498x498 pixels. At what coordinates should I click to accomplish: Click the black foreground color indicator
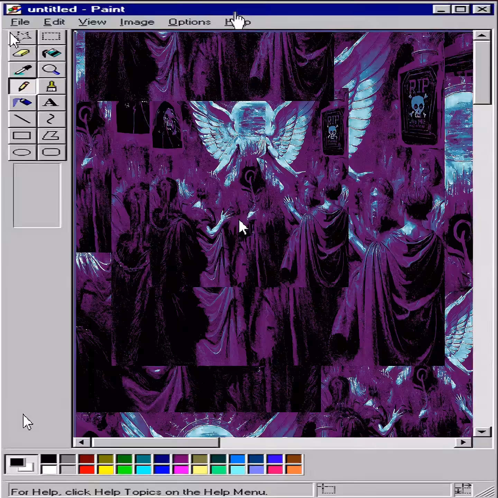pyautogui.click(x=16, y=462)
